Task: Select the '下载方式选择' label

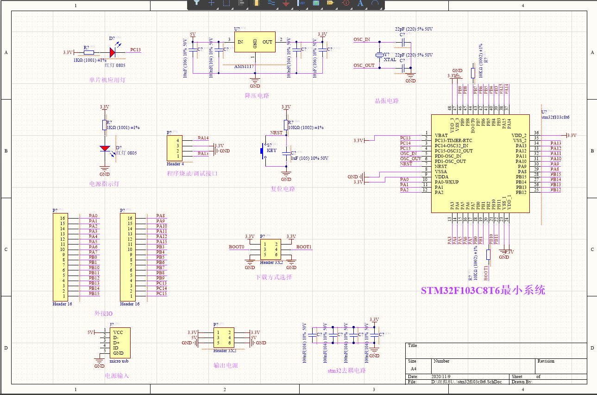Action: (x=274, y=277)
